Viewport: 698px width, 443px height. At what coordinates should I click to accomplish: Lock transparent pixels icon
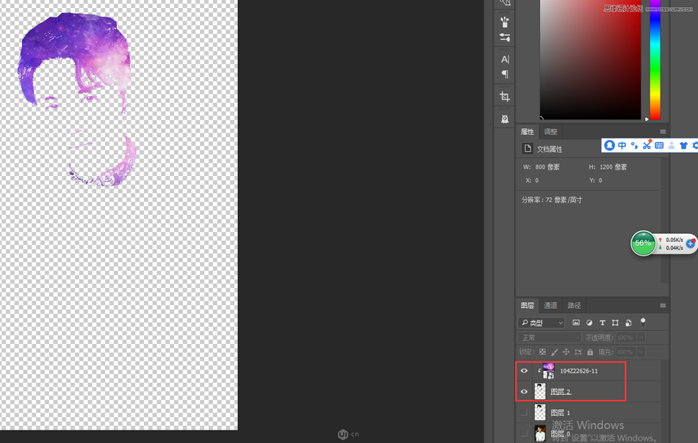pyautogui.click(x=542, y=352)
